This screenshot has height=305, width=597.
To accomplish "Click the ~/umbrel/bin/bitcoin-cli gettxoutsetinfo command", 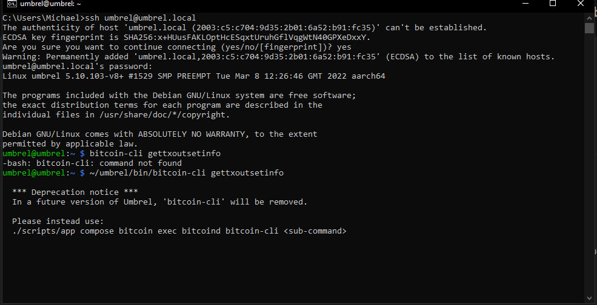I will tap(187, 173).
